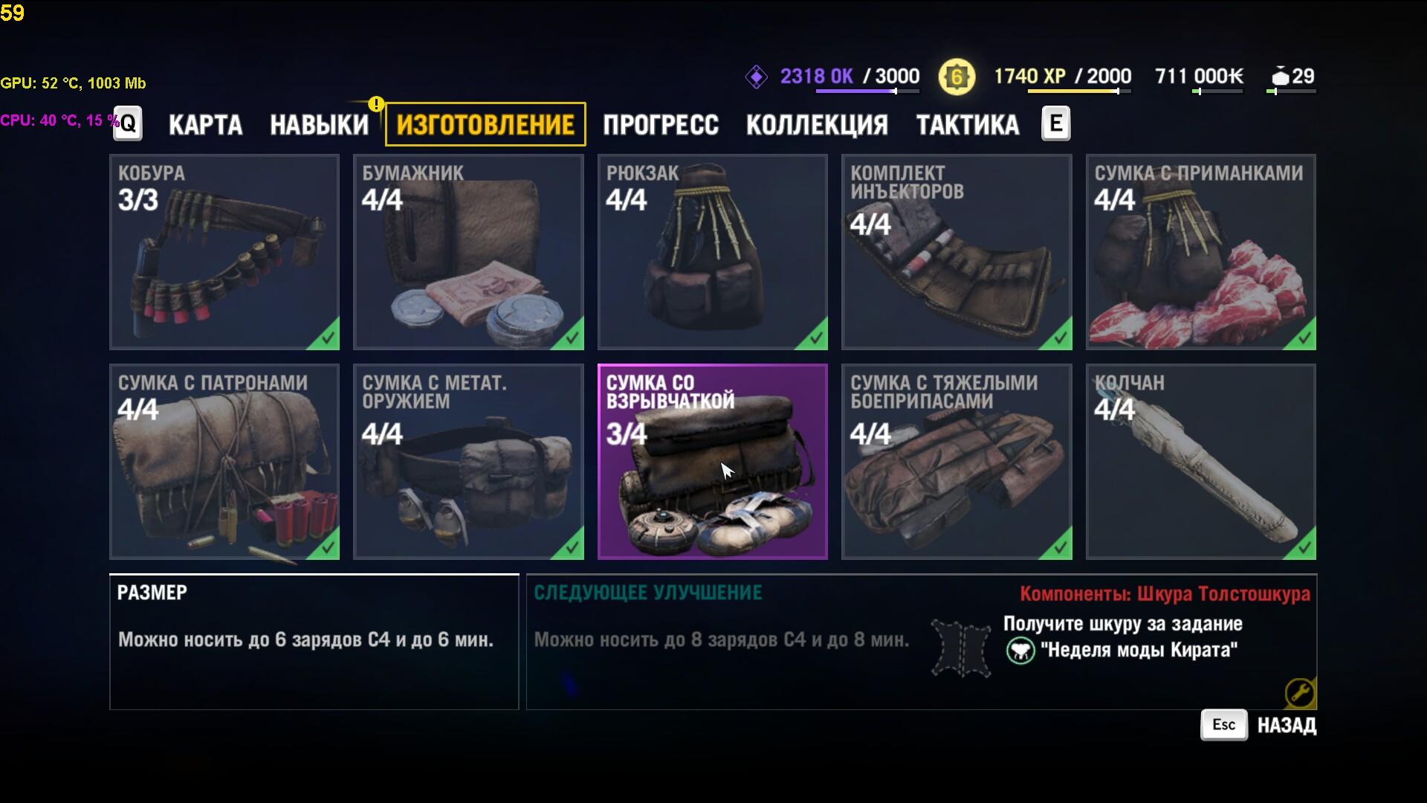Image resolution: width=1427 pixels, height=803 pixels.
Task: Click the Kyrat Fashion Week quest icon
Action: (x=1020, y=651)
